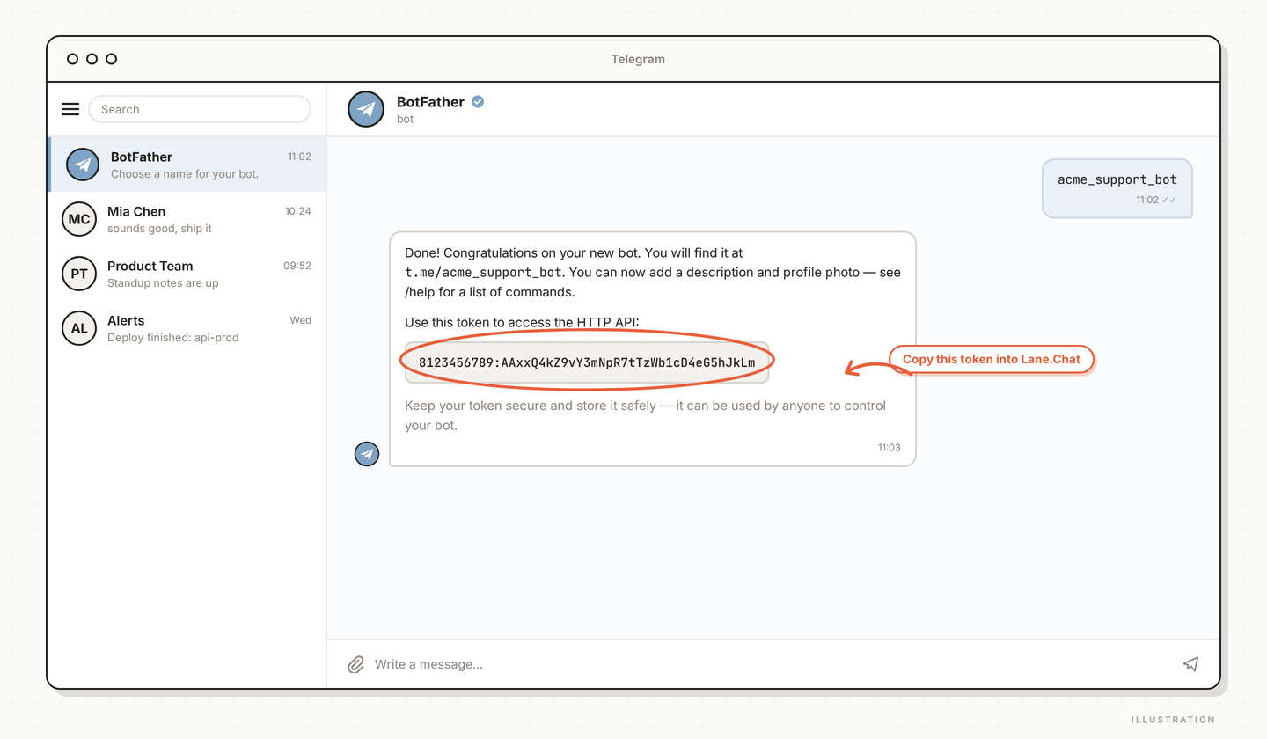The width and height of the screenshot is (1267, 739).
Task: Click the BotFather avatar in chat header
Action: coord(366,109)
